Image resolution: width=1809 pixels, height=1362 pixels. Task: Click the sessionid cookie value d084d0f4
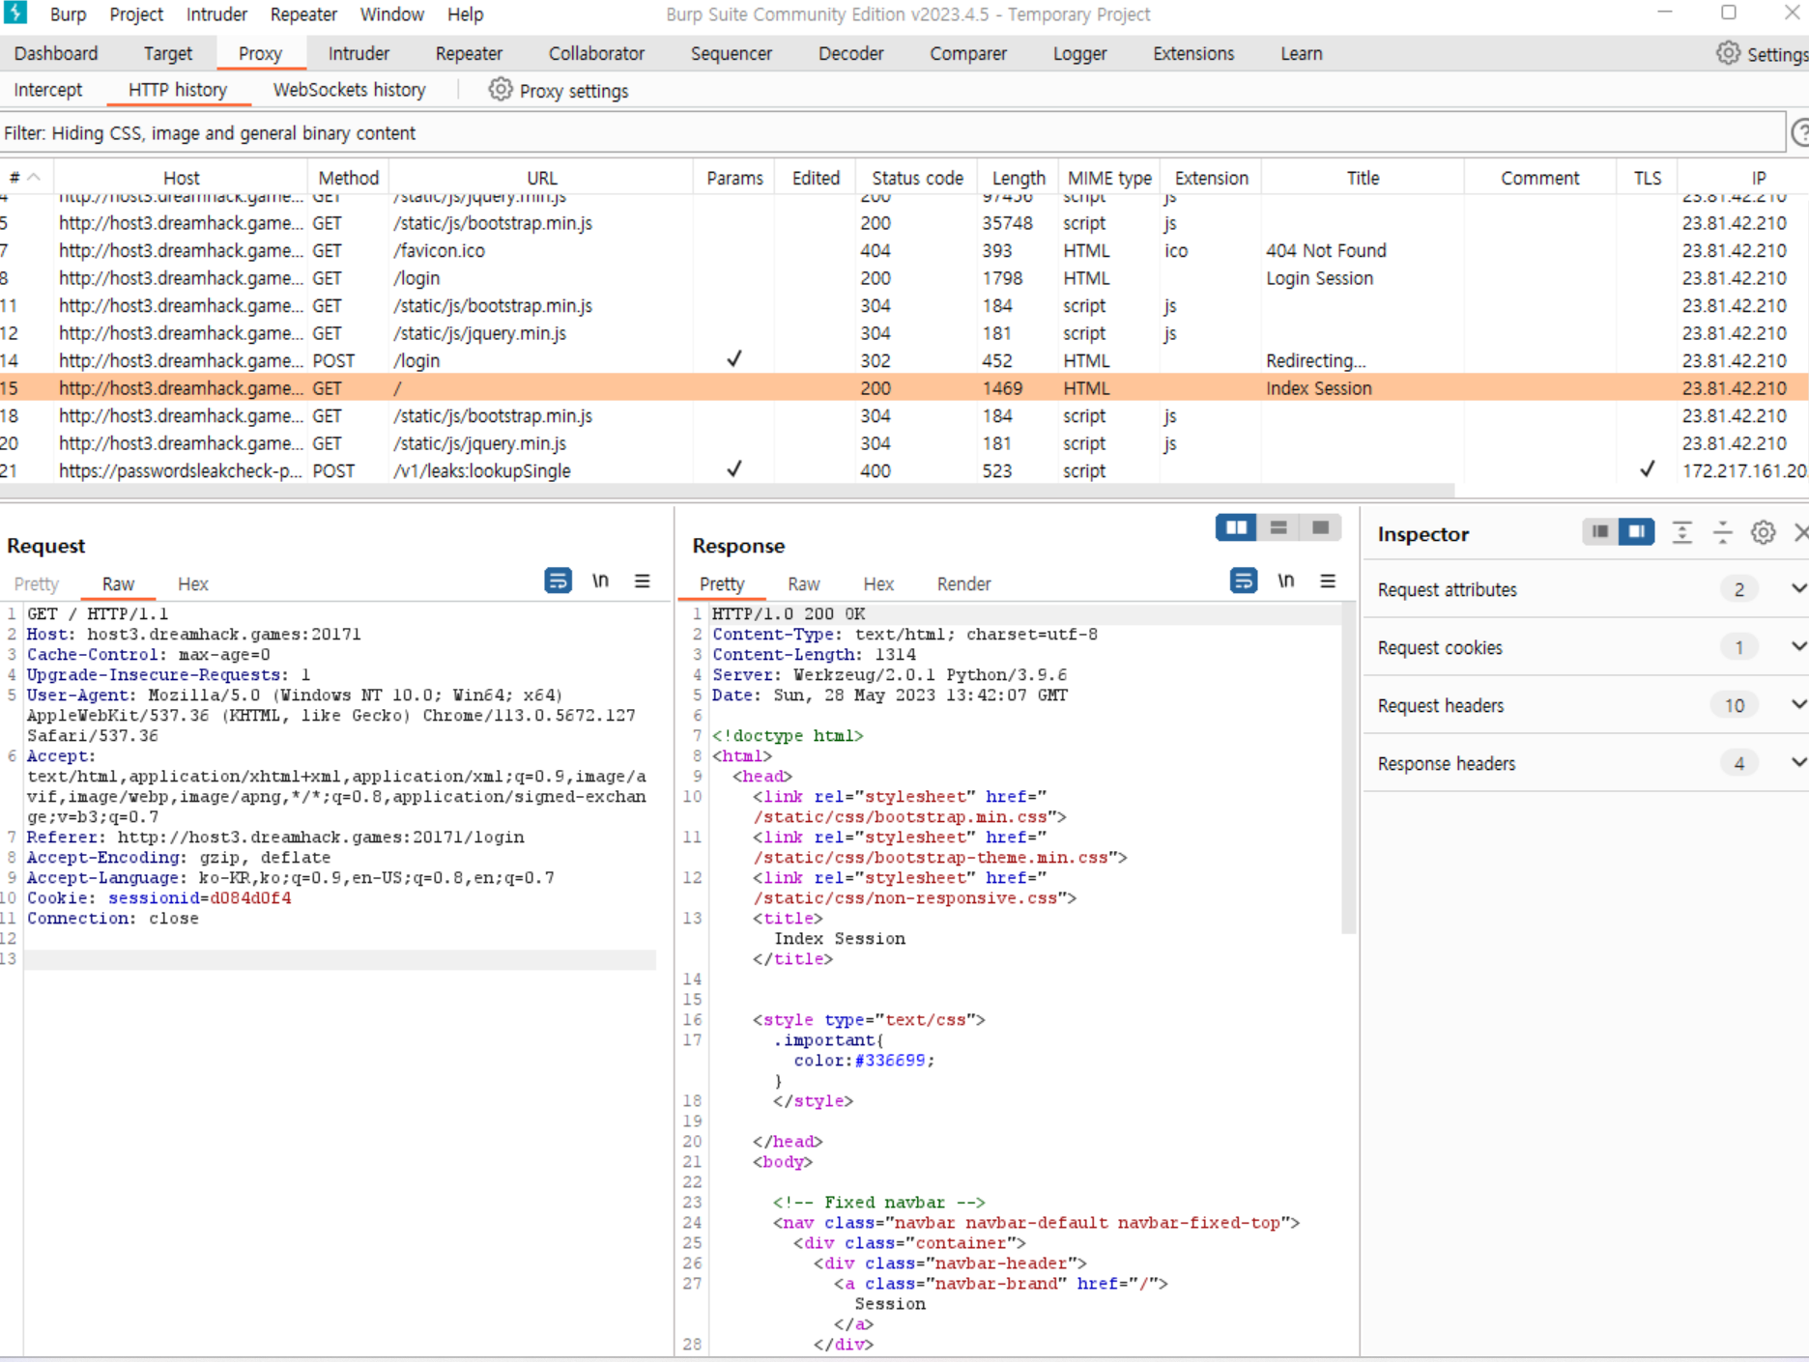250,897
